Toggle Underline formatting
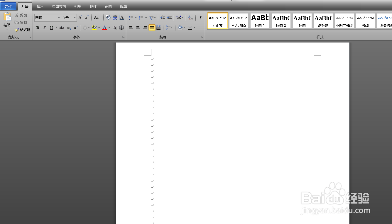The height and width of the screenshot is (224, 392). coord(51,28)
